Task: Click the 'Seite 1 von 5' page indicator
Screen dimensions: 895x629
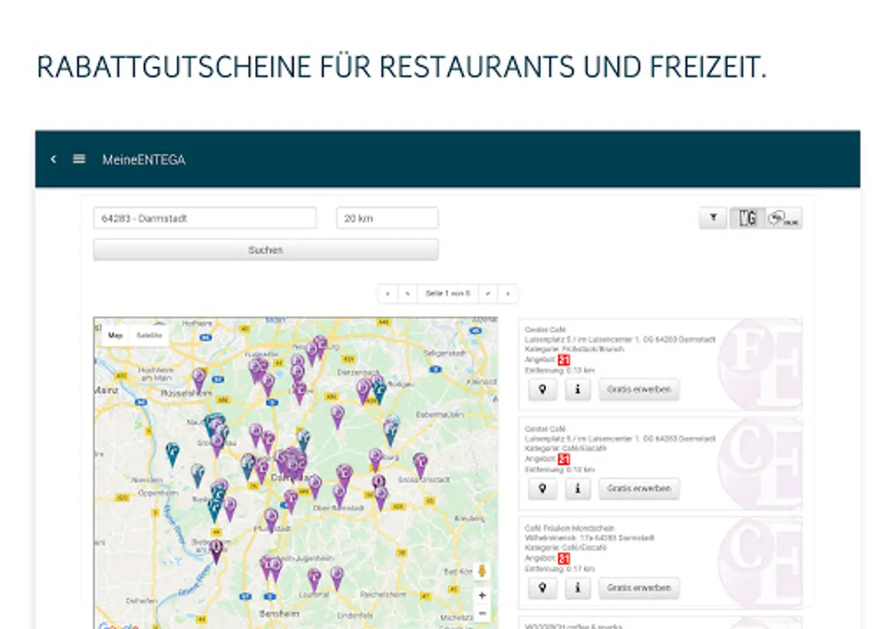Action: [x=447, y=294]
